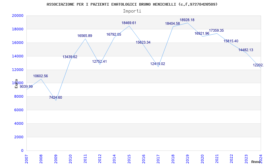
Task: Select the data label 18404.58
Action: point(172,23)
